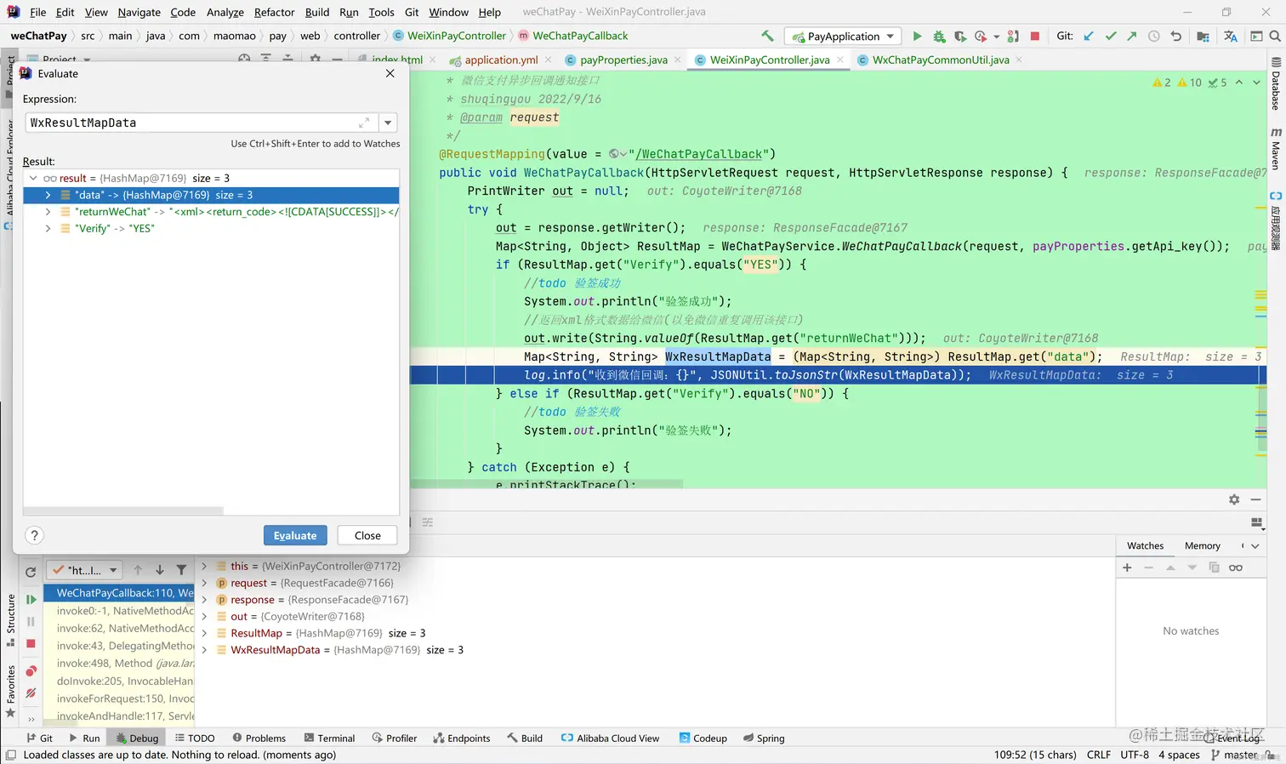This screenshot has height=764, width=1286.
Task: Rollback changes with undo arrow icon
Action: click(x=1175, y=36)
